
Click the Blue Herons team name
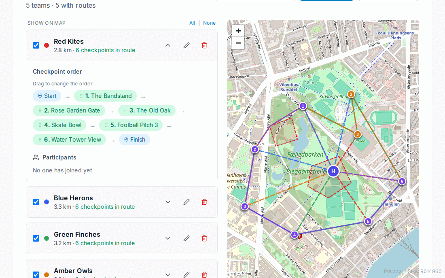[x=73, y=198]
